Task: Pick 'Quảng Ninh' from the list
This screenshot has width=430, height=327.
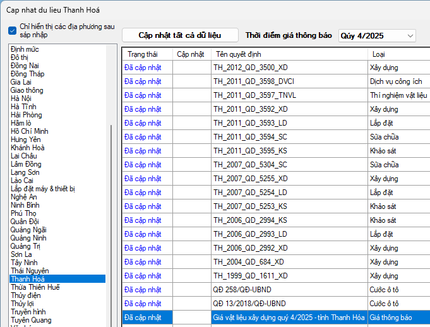Action: (28, 238)
